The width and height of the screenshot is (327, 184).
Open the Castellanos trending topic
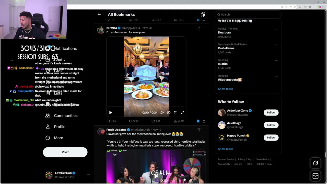226,48
